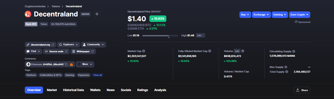Click the Gaming tag

coord(70,75)
